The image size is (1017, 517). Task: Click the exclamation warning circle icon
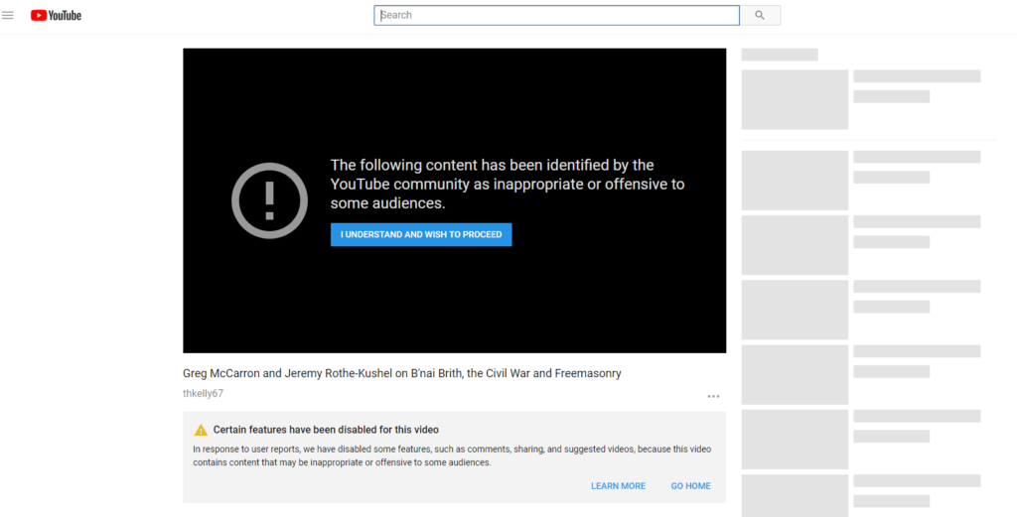point(270,200)
